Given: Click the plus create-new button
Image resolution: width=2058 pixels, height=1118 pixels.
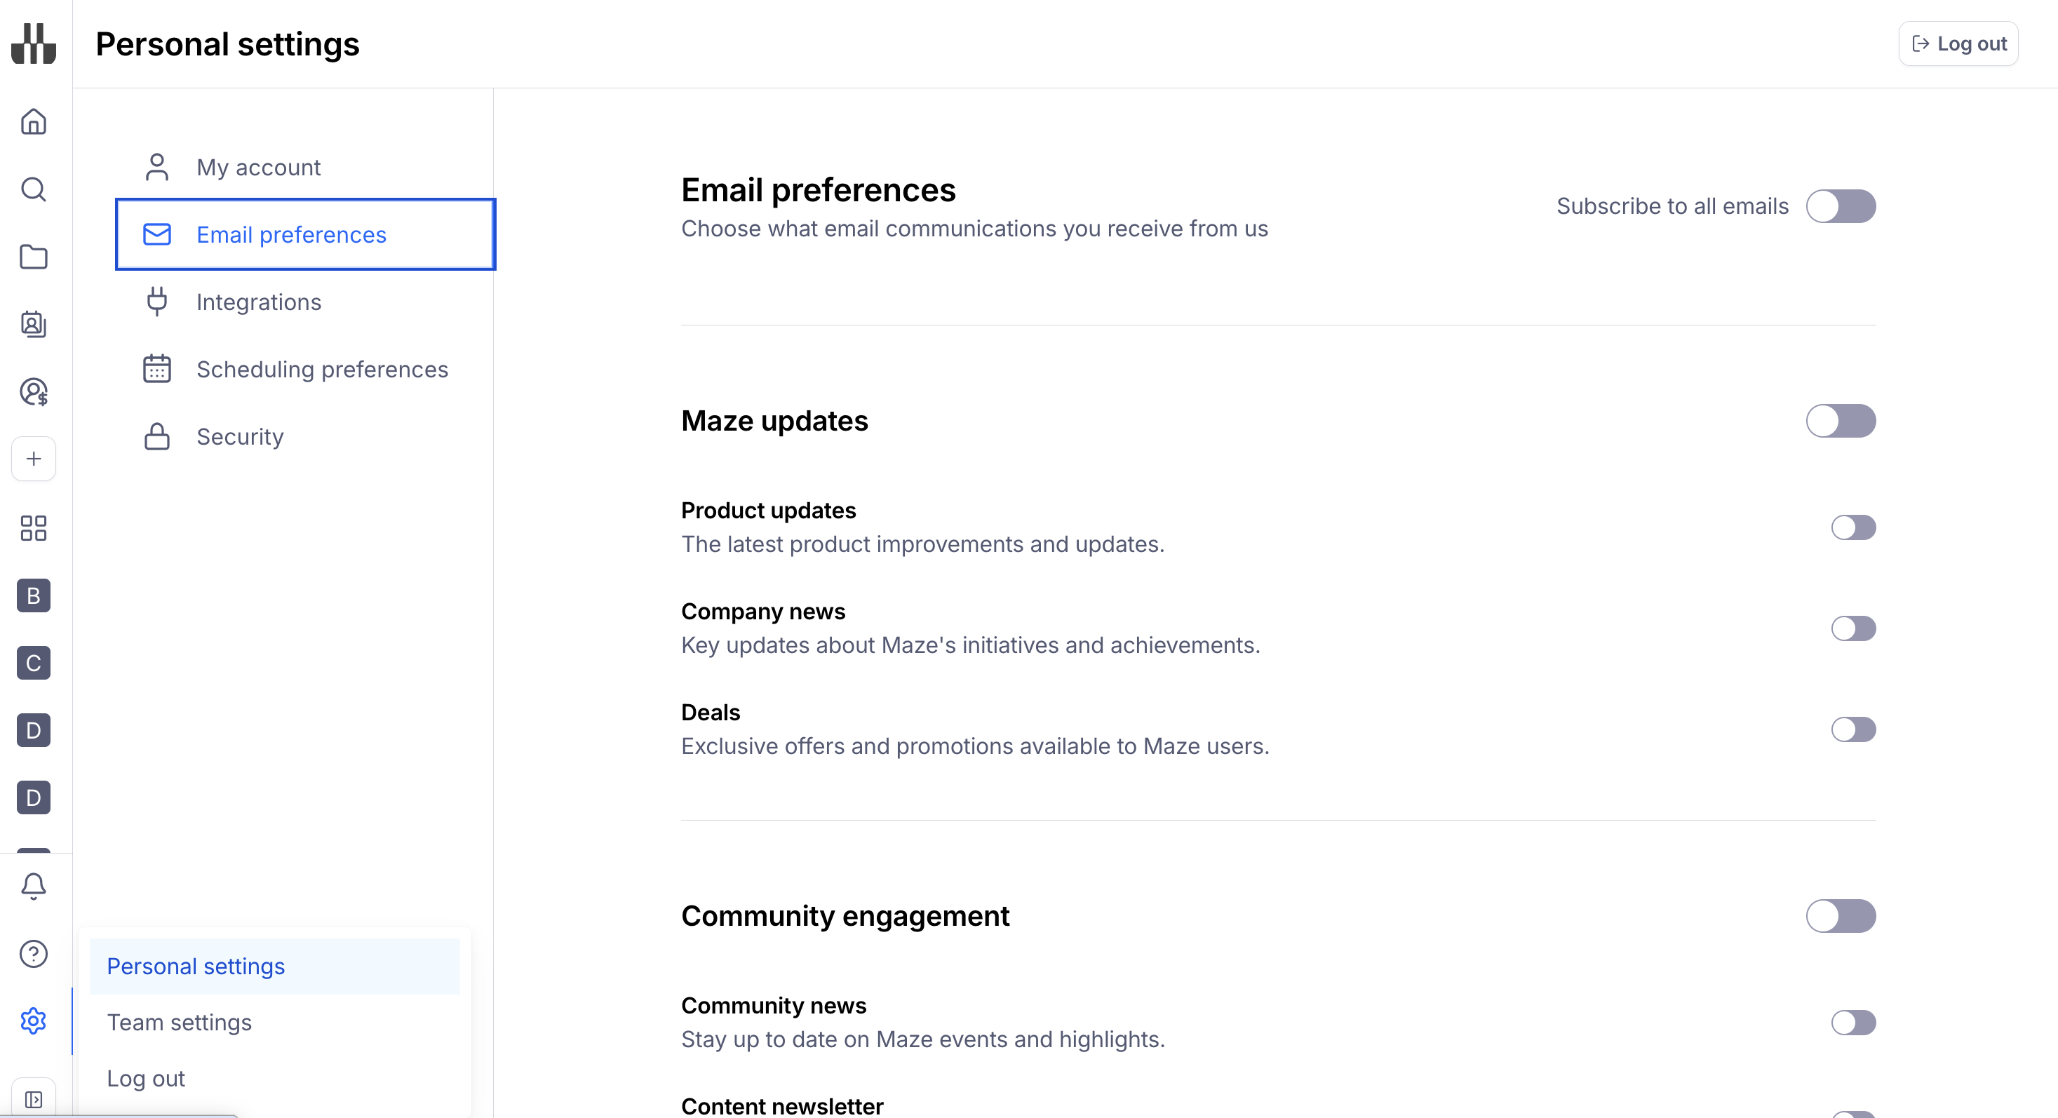Looking at the screenshot, I should (x=34, y=459).
